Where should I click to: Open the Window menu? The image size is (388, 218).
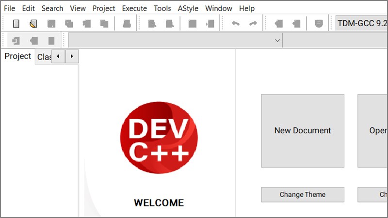[219, 8]
